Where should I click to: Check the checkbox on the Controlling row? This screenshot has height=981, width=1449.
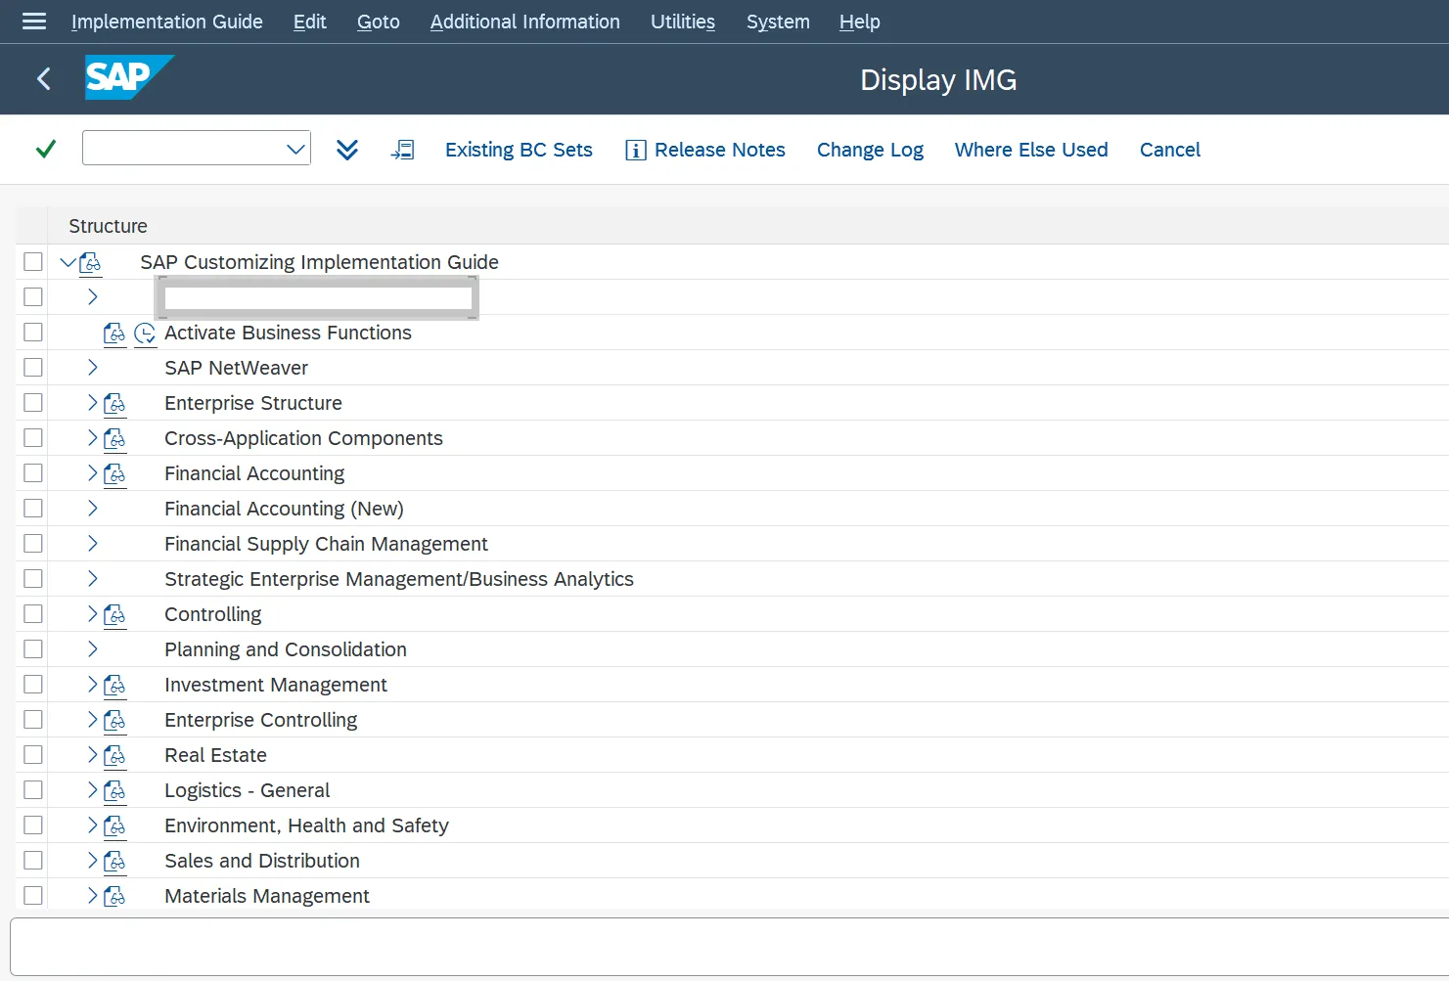(x=32, y=613)
